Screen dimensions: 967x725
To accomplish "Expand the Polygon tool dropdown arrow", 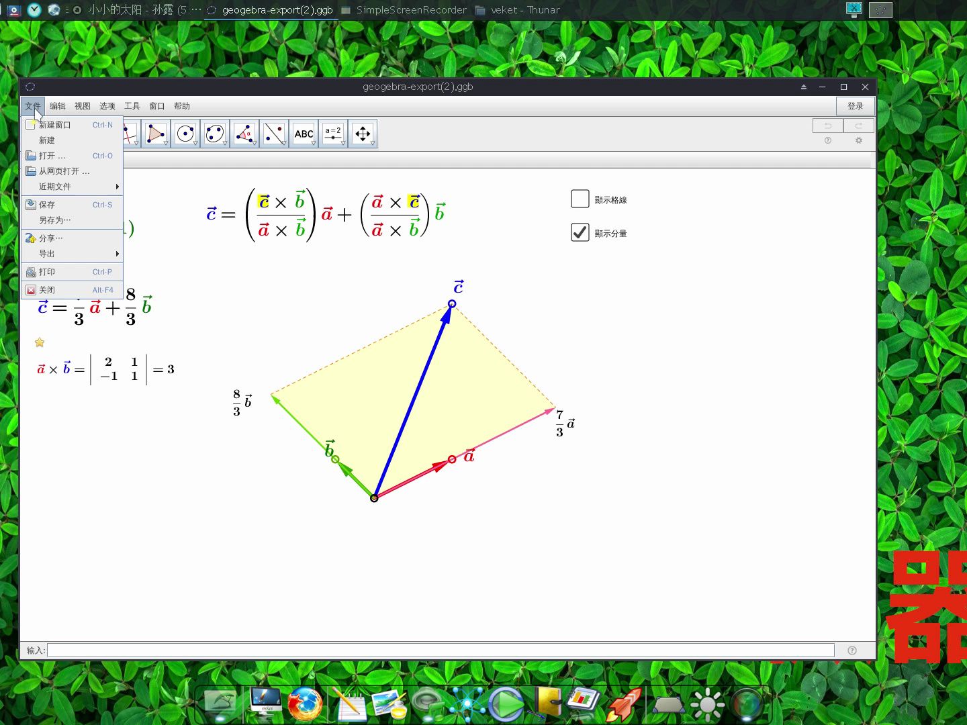I will click(166, 143).
